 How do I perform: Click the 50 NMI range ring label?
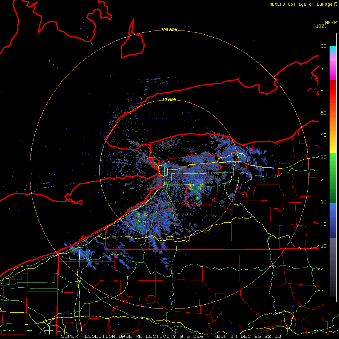click(169, 99)
